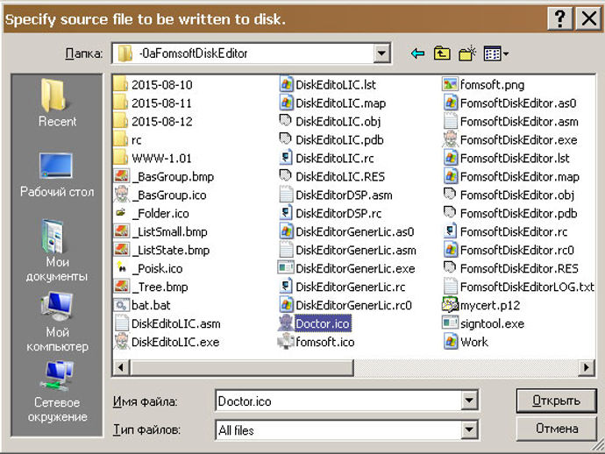Click the help question mark button
Image resolution: width=605 pixels, height=454 pixels.
(559, 18)
